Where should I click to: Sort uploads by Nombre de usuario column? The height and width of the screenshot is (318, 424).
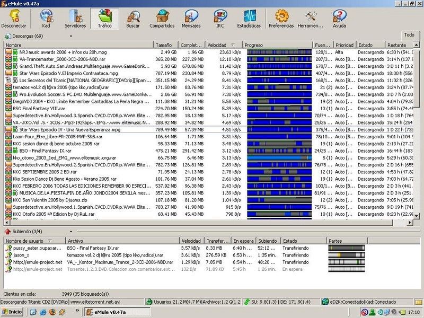[34, 241]
